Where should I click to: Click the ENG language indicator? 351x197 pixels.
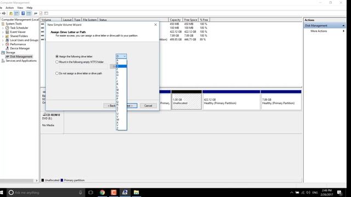coord(315,193)
